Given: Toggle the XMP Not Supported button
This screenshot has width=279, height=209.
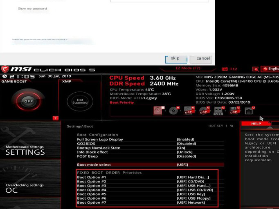Looking at the screenshot, I should coord(80,101).
